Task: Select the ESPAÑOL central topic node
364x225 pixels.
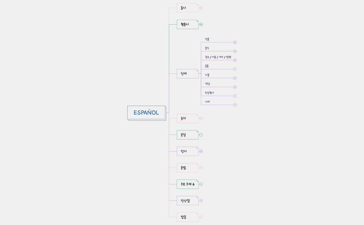Action: point(146,113)
